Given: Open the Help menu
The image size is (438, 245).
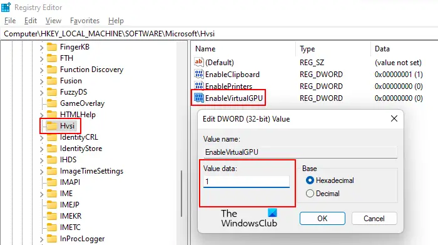Looking at the screenshot, I should point(116,21).
